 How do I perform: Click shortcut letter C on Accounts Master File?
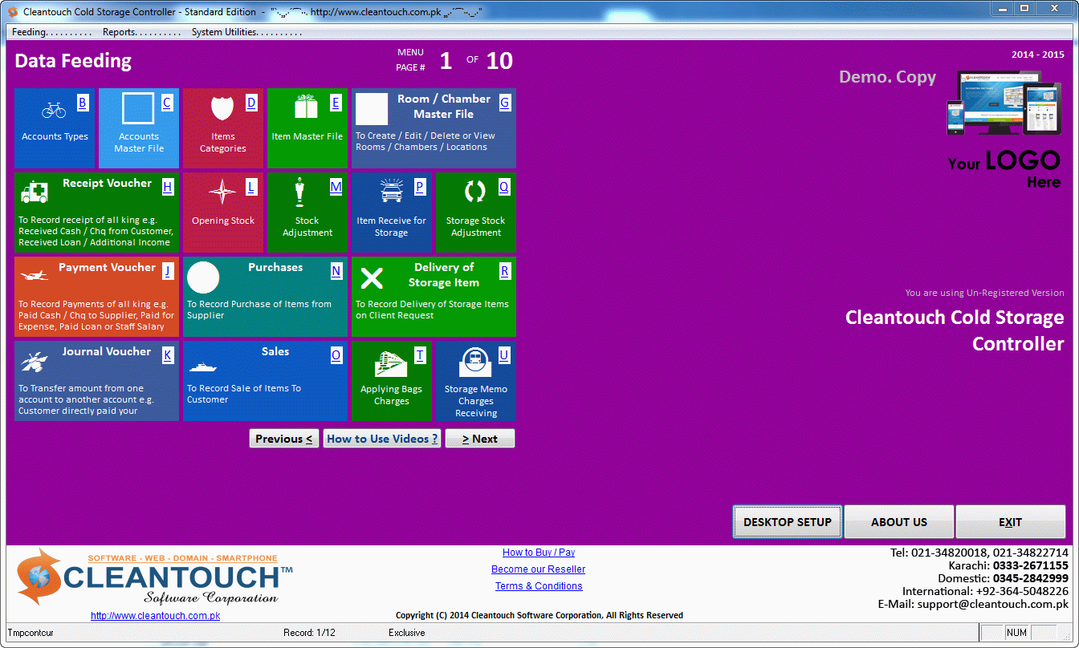(x=167, y=103)
